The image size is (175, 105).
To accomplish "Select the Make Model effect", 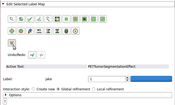I will click(x=66, y=31).
